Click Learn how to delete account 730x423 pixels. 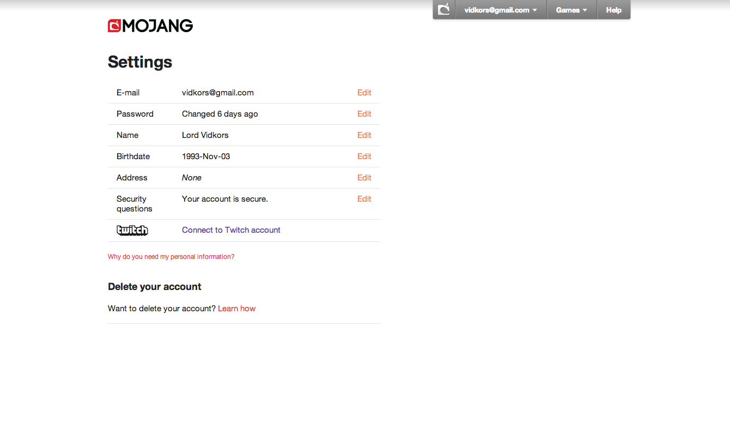tap(236, 309)
